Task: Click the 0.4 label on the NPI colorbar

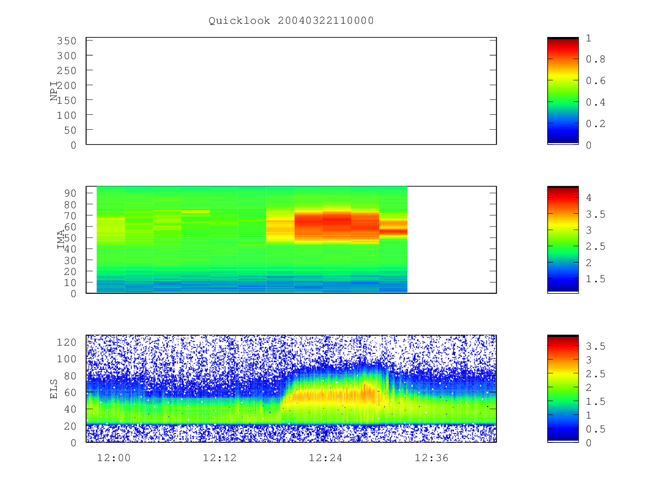Action: click(595, 102)
